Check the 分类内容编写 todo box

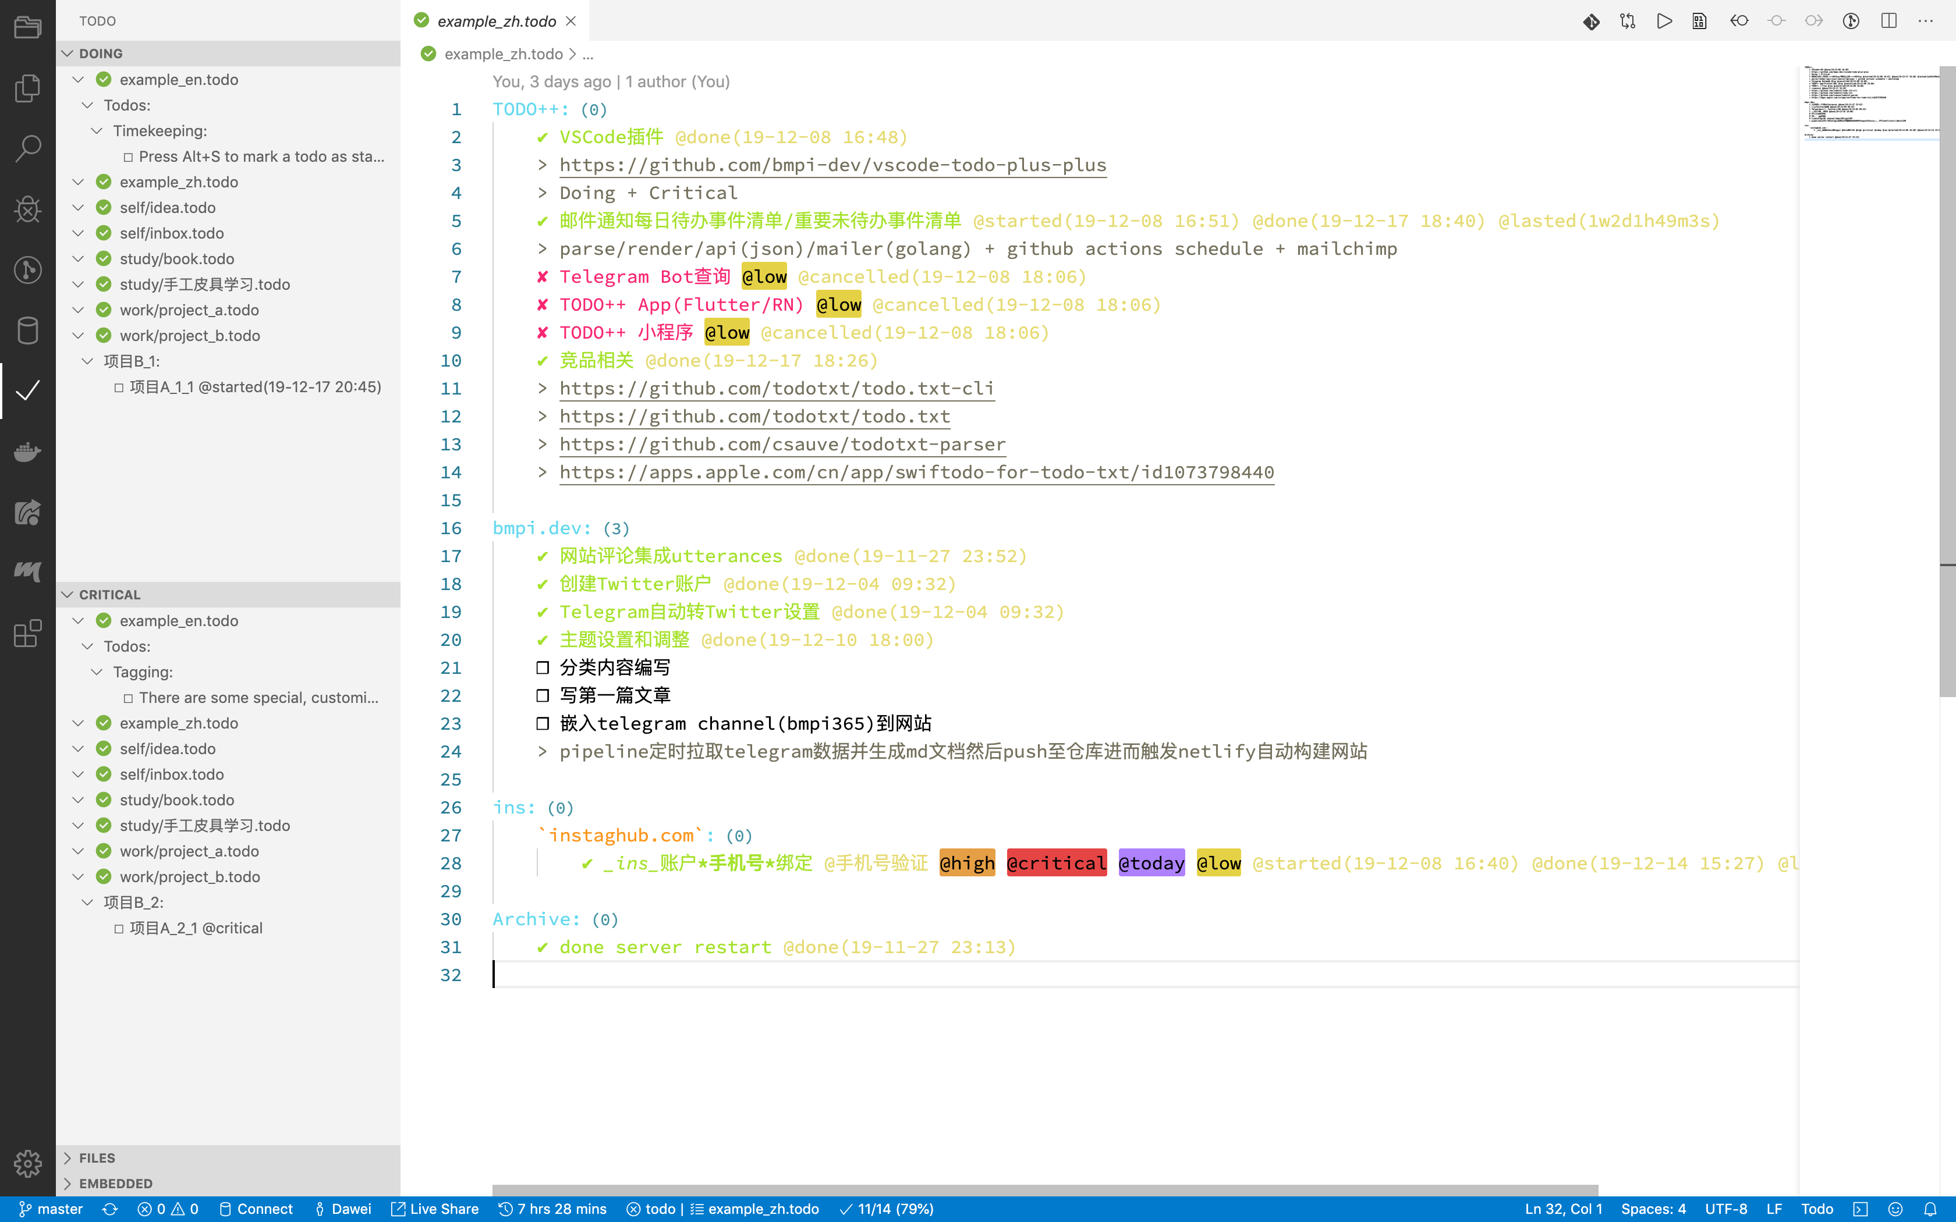[x=543, y=667]
